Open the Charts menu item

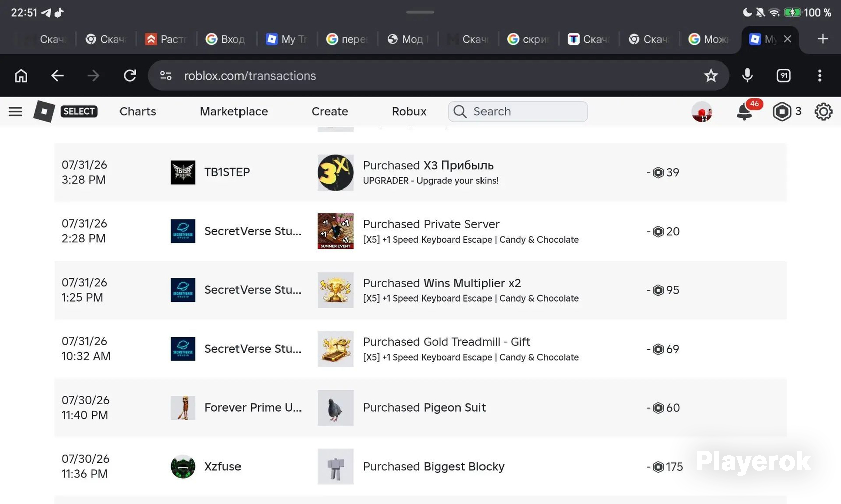pos(138,111)
